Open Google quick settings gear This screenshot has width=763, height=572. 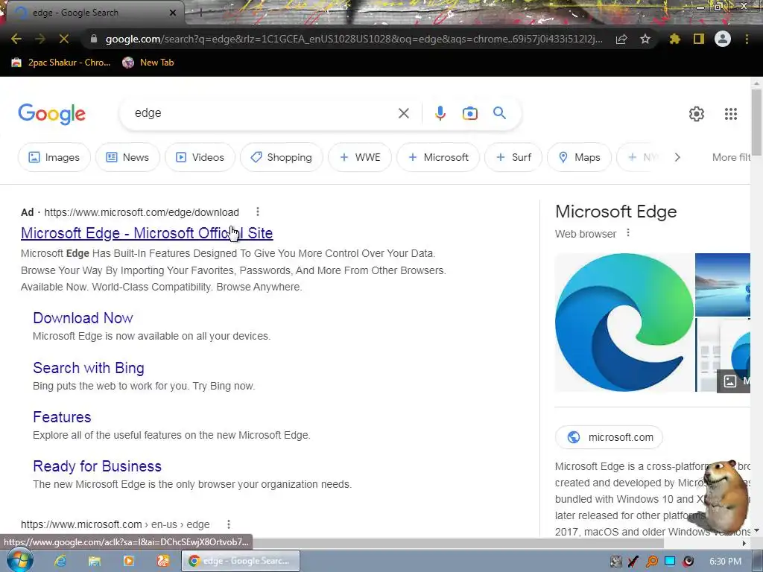[x=697, y=114]
